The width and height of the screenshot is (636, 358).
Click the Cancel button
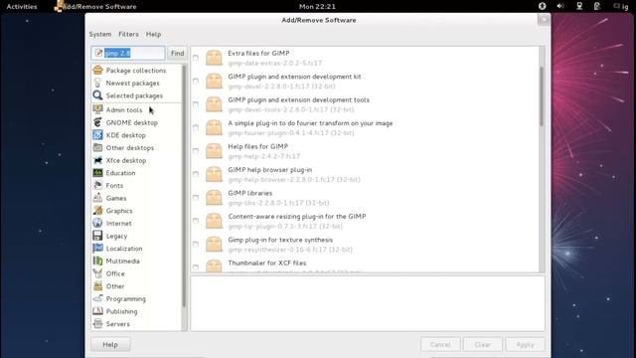(440, 345)
